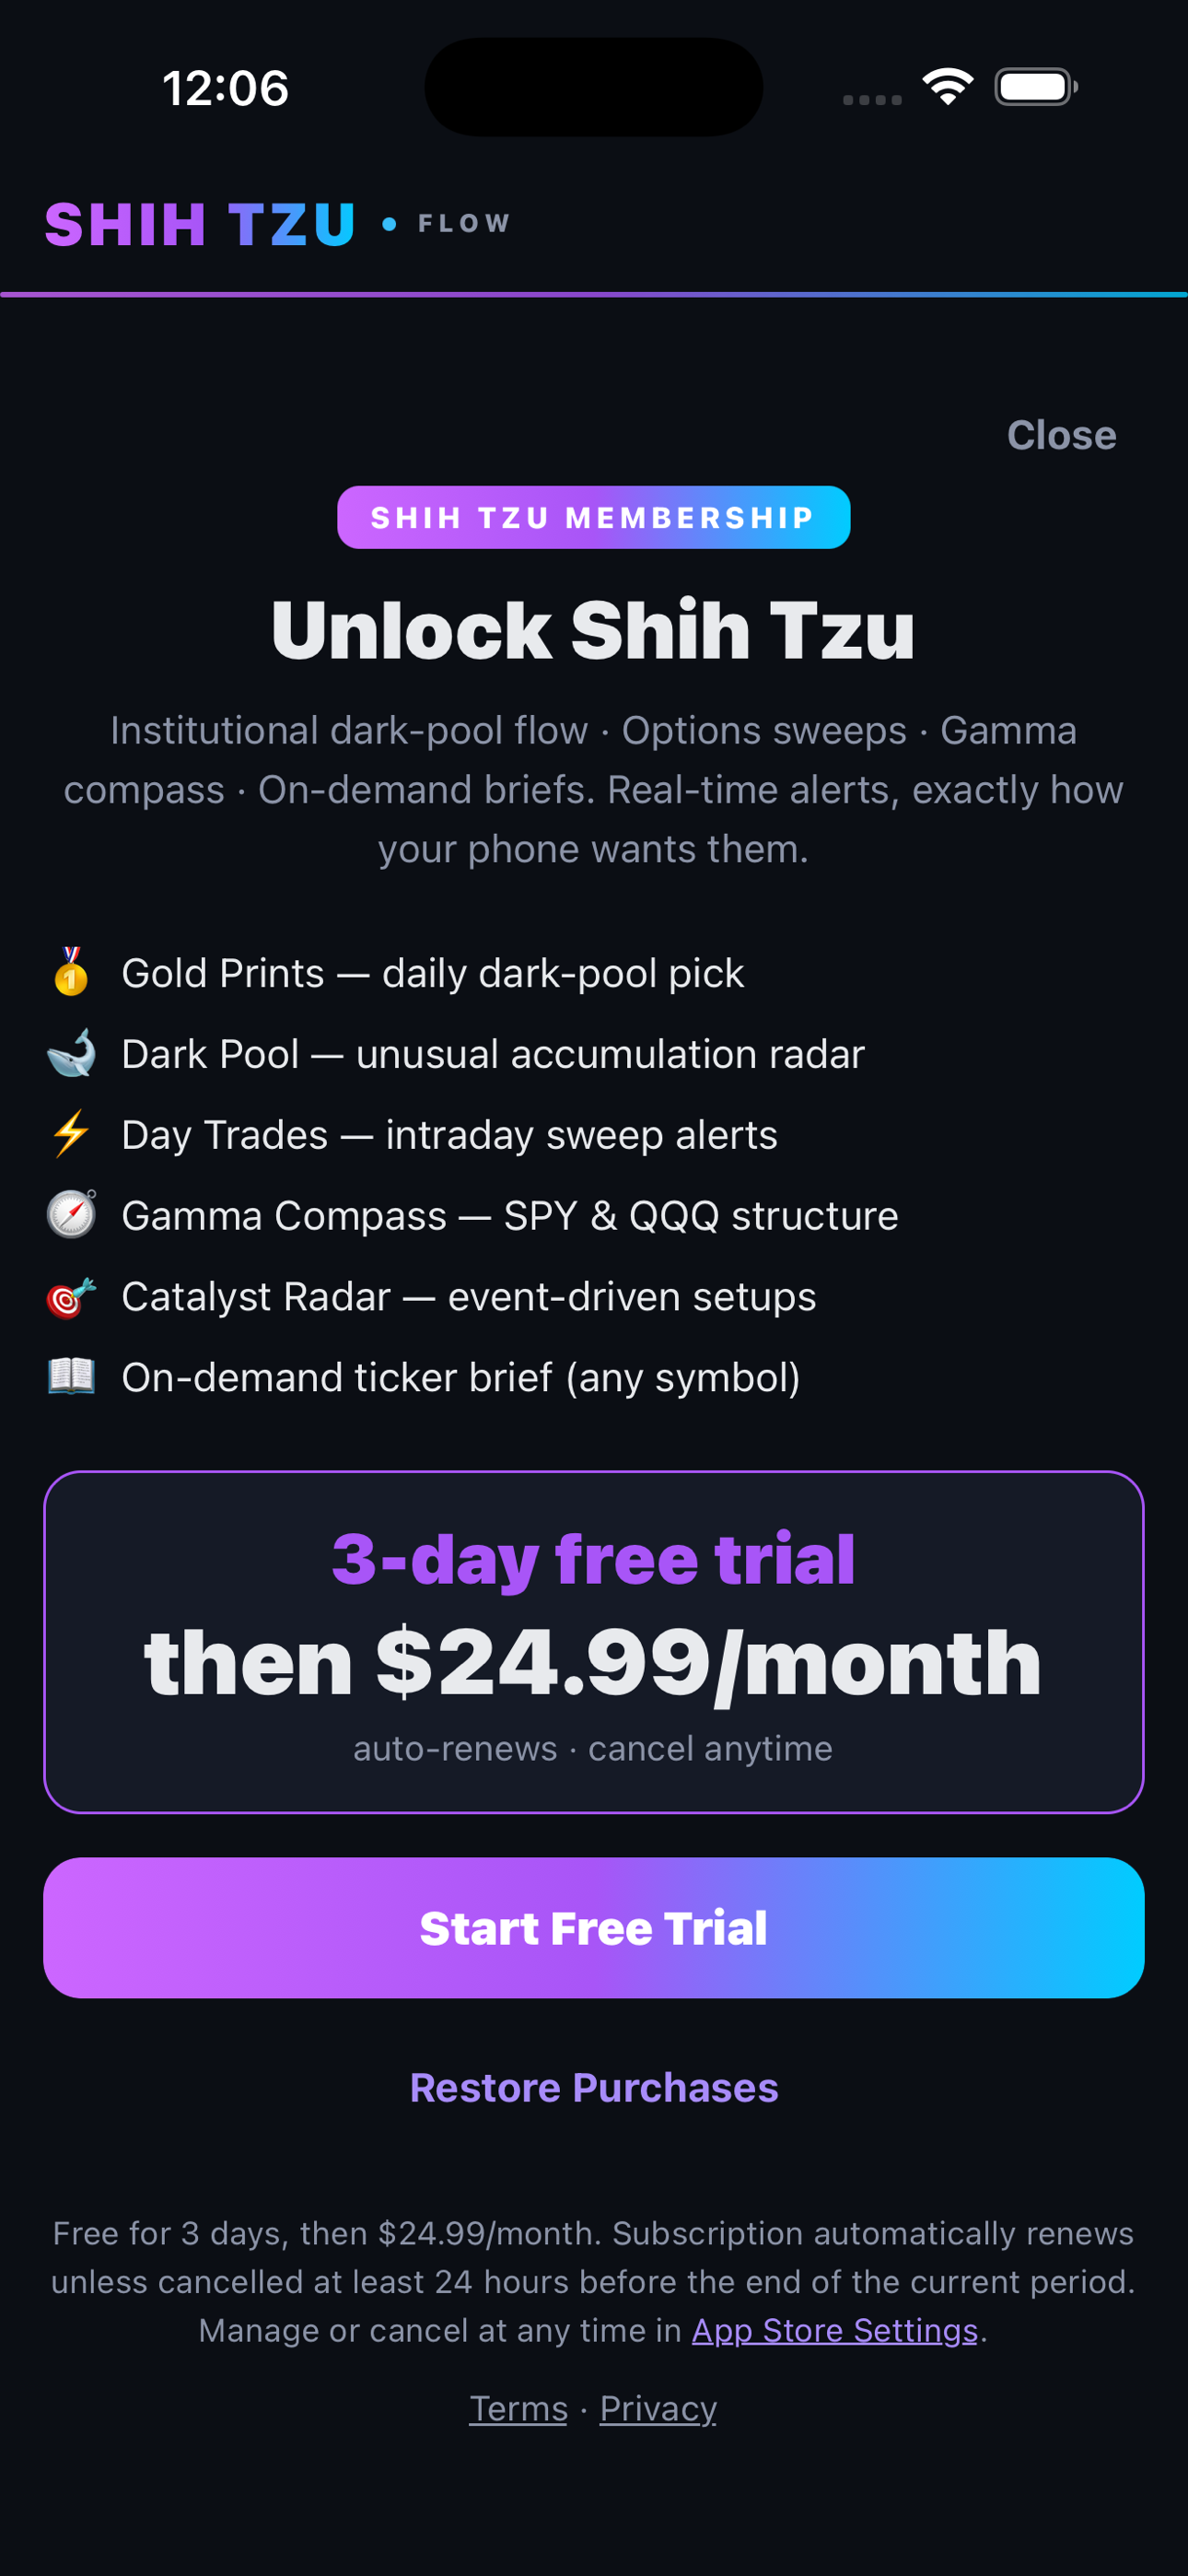Tap the whale icon next to Dark Pool

(x=71, y=1053)
